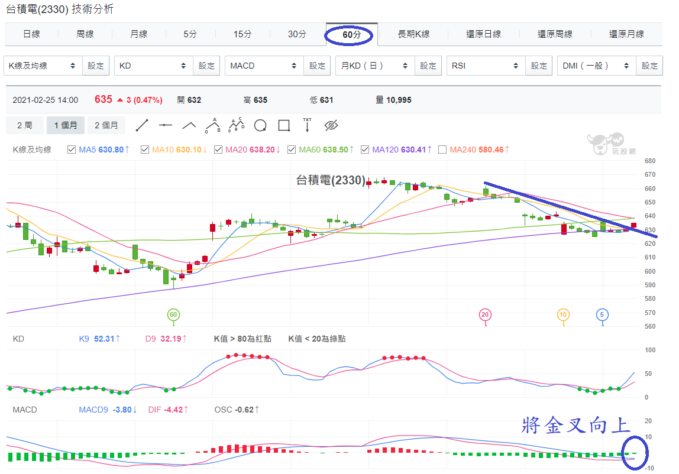Pick the circle shape drawing tool

pos(260,125)
